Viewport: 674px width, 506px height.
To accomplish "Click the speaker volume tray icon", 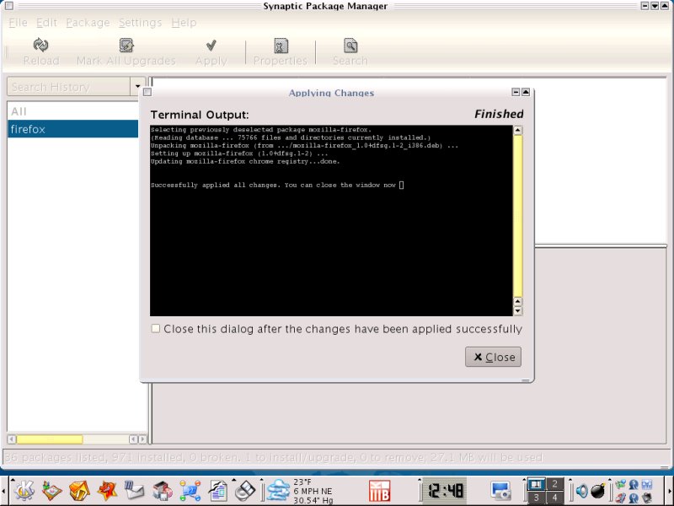I will pos(581,491).
